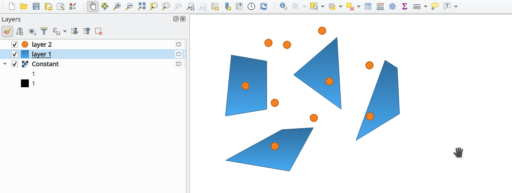Open the Processing Toolbox gear icon
The image size is (512, 193).
click(x=392, y=6)
